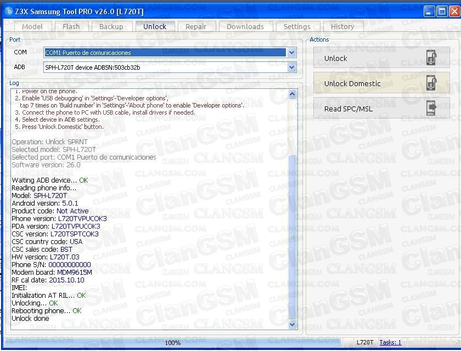This screenshot has width=461, height=351.
Task: Click the Unlock action button
Action: [x=381, y=58]
